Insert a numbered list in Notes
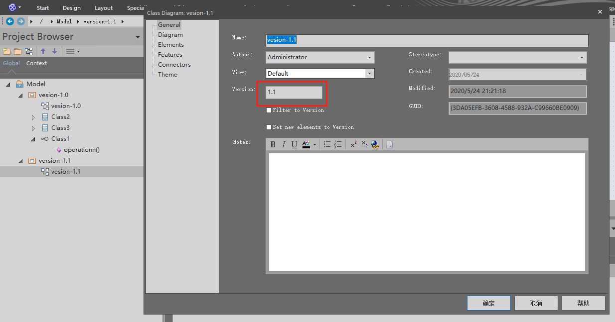Viewport: 615px width, 322px height. point(338,144)
